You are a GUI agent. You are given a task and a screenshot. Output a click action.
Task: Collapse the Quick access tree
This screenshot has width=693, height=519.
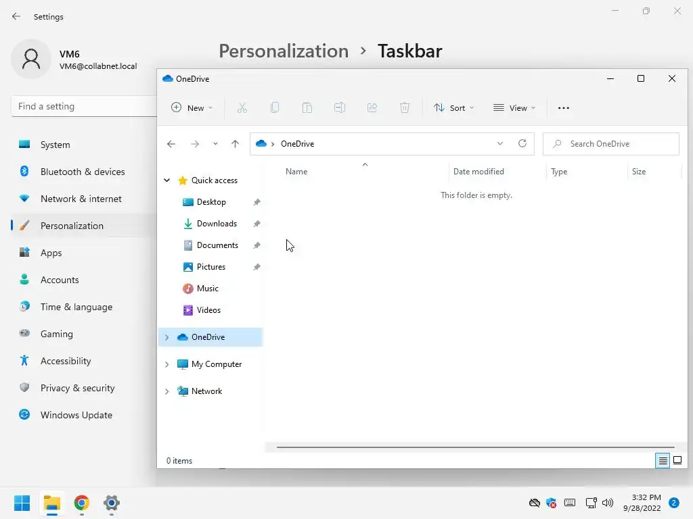(167, 180)
